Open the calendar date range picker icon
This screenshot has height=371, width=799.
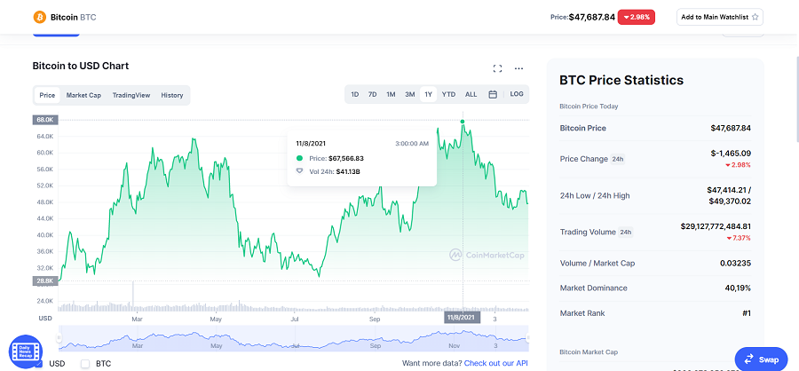point(492,94)
